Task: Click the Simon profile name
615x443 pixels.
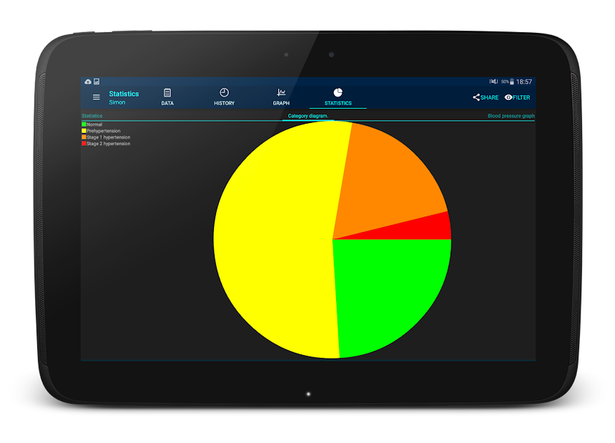Action: pyautogui.click(x=117, y=102)
